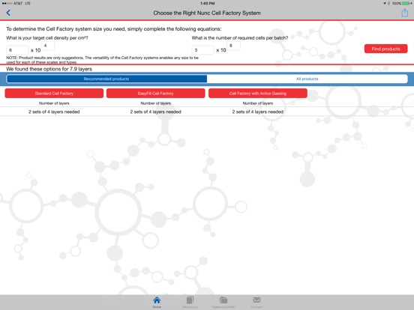The image size is (414, 310).
Task: Tap the page title 'Choose the Right Nunc Cell Factory System'
Action: [x=207, y=13]
